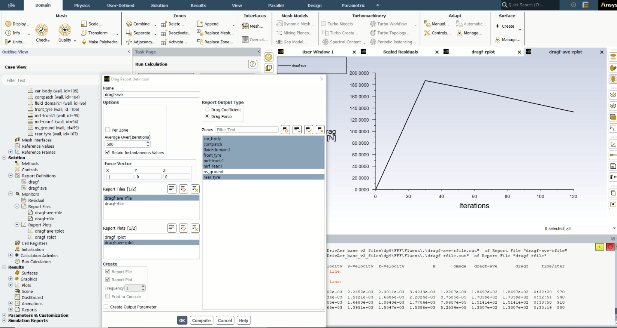Click the Help button in dialog
Viewport: 617px width, 328px height.
click(x=244, y=320)
